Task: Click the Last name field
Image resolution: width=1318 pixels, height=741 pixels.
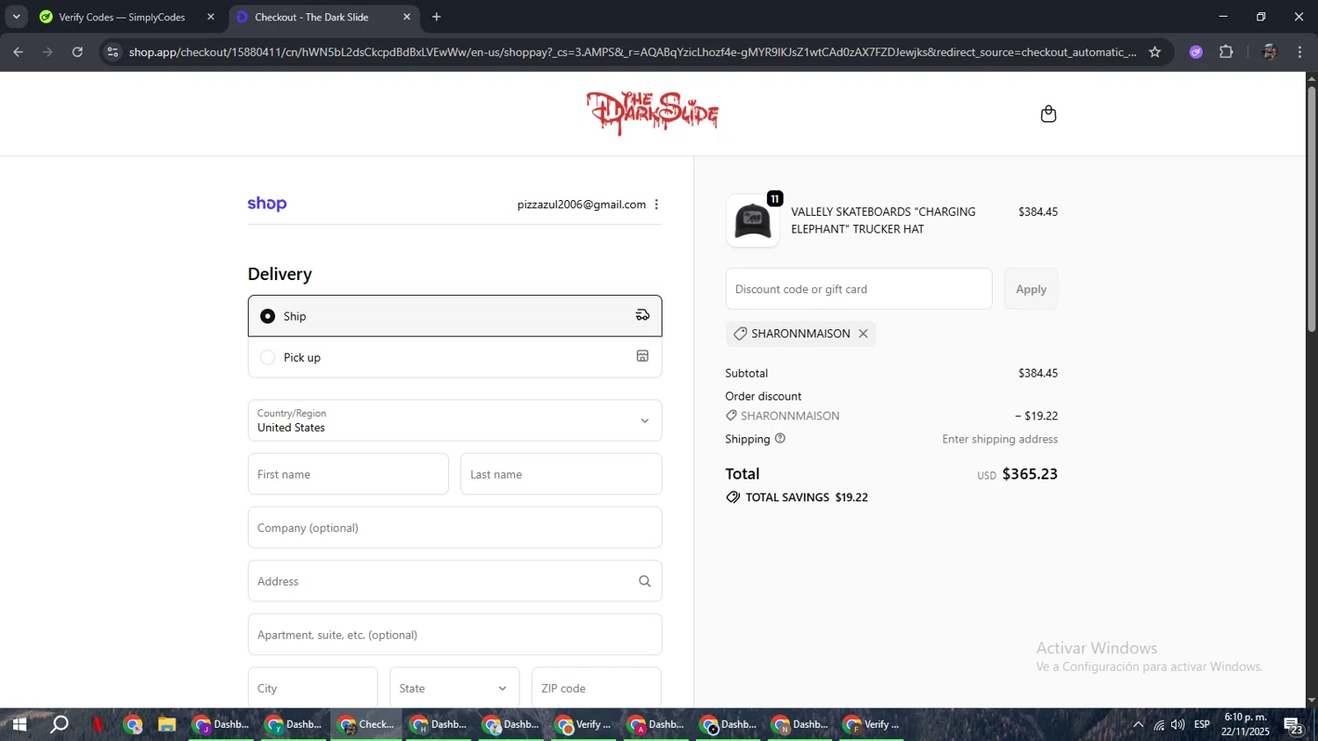Action: click(x=561, y=474)
